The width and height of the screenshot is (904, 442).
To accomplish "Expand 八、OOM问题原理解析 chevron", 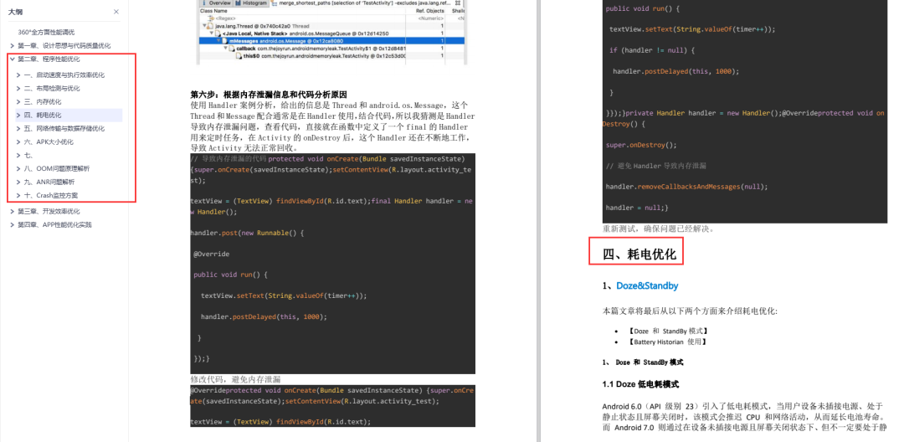I will pyautogui.click(x=19, y=168).
